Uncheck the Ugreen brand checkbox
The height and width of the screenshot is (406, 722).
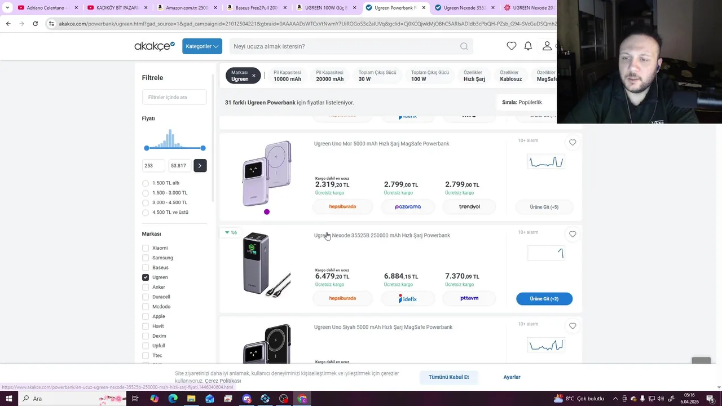146,277
